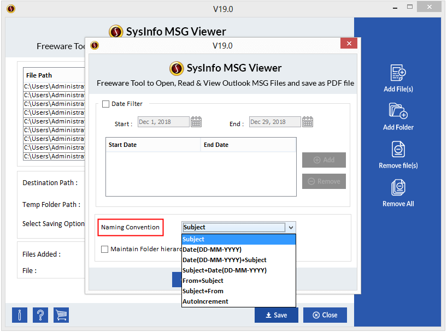Select the first file path row
This screenshot has height=332, width=447.
(54, 86)
